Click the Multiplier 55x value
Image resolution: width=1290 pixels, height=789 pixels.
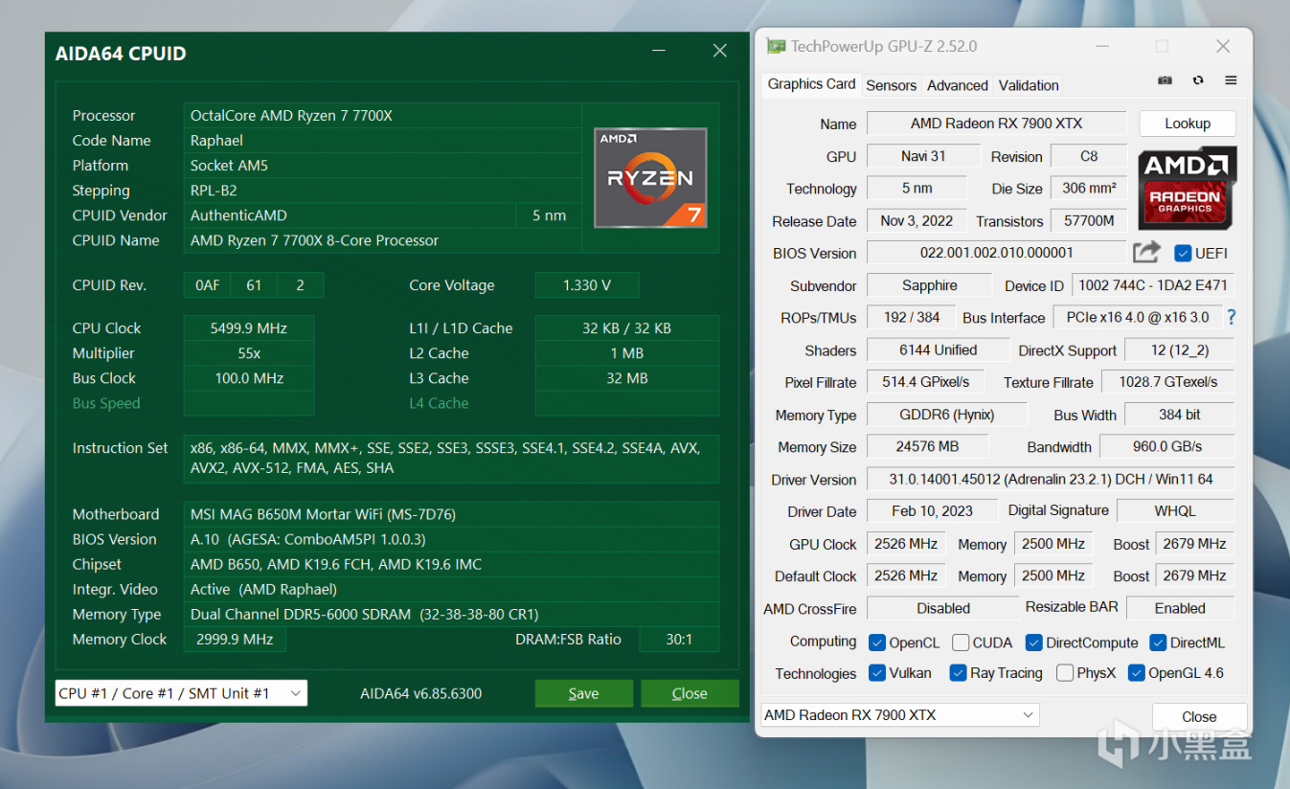249,353
